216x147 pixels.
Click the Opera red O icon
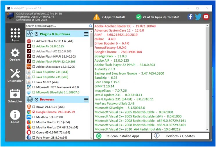pos(29,132)
